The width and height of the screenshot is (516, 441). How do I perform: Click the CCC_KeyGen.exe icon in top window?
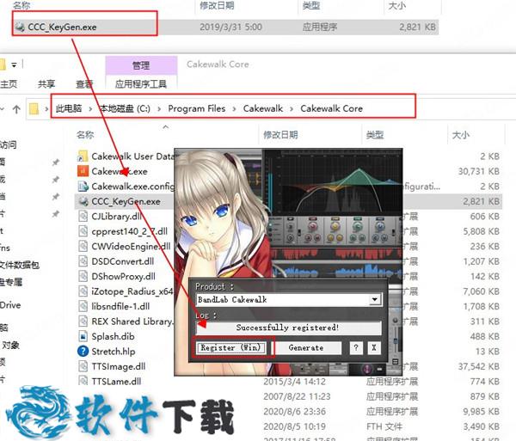[x=20, y=27]
